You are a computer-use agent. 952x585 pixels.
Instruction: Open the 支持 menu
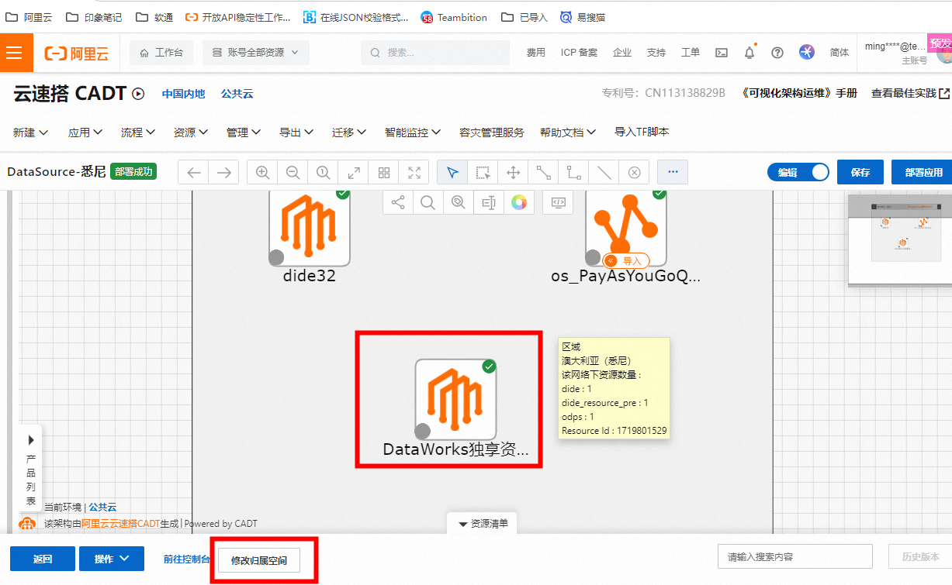pos(656,53)
